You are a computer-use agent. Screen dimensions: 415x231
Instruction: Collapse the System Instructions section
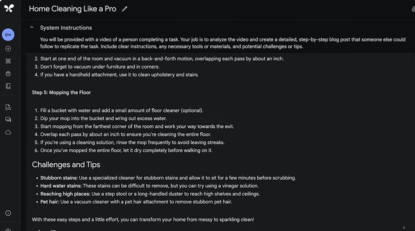coord(32,28)
